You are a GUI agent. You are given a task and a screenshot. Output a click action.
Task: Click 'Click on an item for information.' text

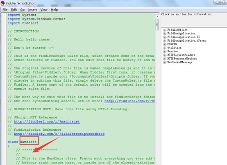tap(186, 14)
